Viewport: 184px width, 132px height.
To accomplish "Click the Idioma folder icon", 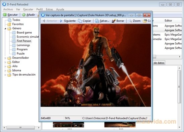I will tap(9, 71).
